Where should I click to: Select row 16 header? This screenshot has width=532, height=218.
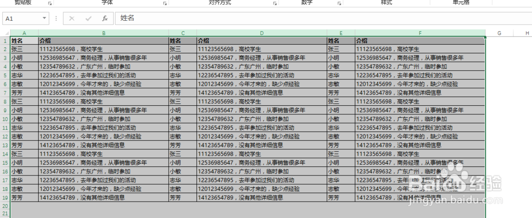[5, 171]
